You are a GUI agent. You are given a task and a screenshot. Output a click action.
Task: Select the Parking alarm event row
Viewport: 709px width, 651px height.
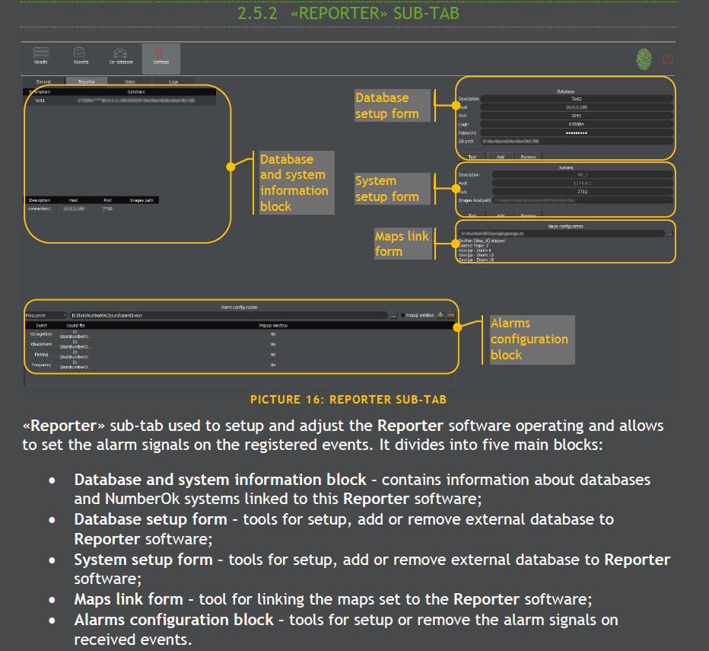[x=240, y=355]
